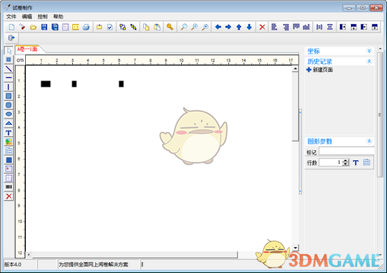Open the 编辑 menu

(x=27, y=16)
